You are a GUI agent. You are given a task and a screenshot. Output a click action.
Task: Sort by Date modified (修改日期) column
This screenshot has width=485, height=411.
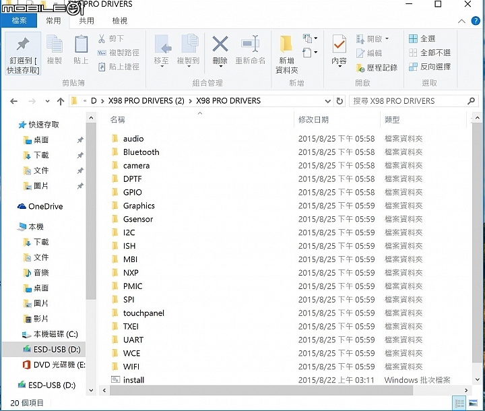[313, 120]
